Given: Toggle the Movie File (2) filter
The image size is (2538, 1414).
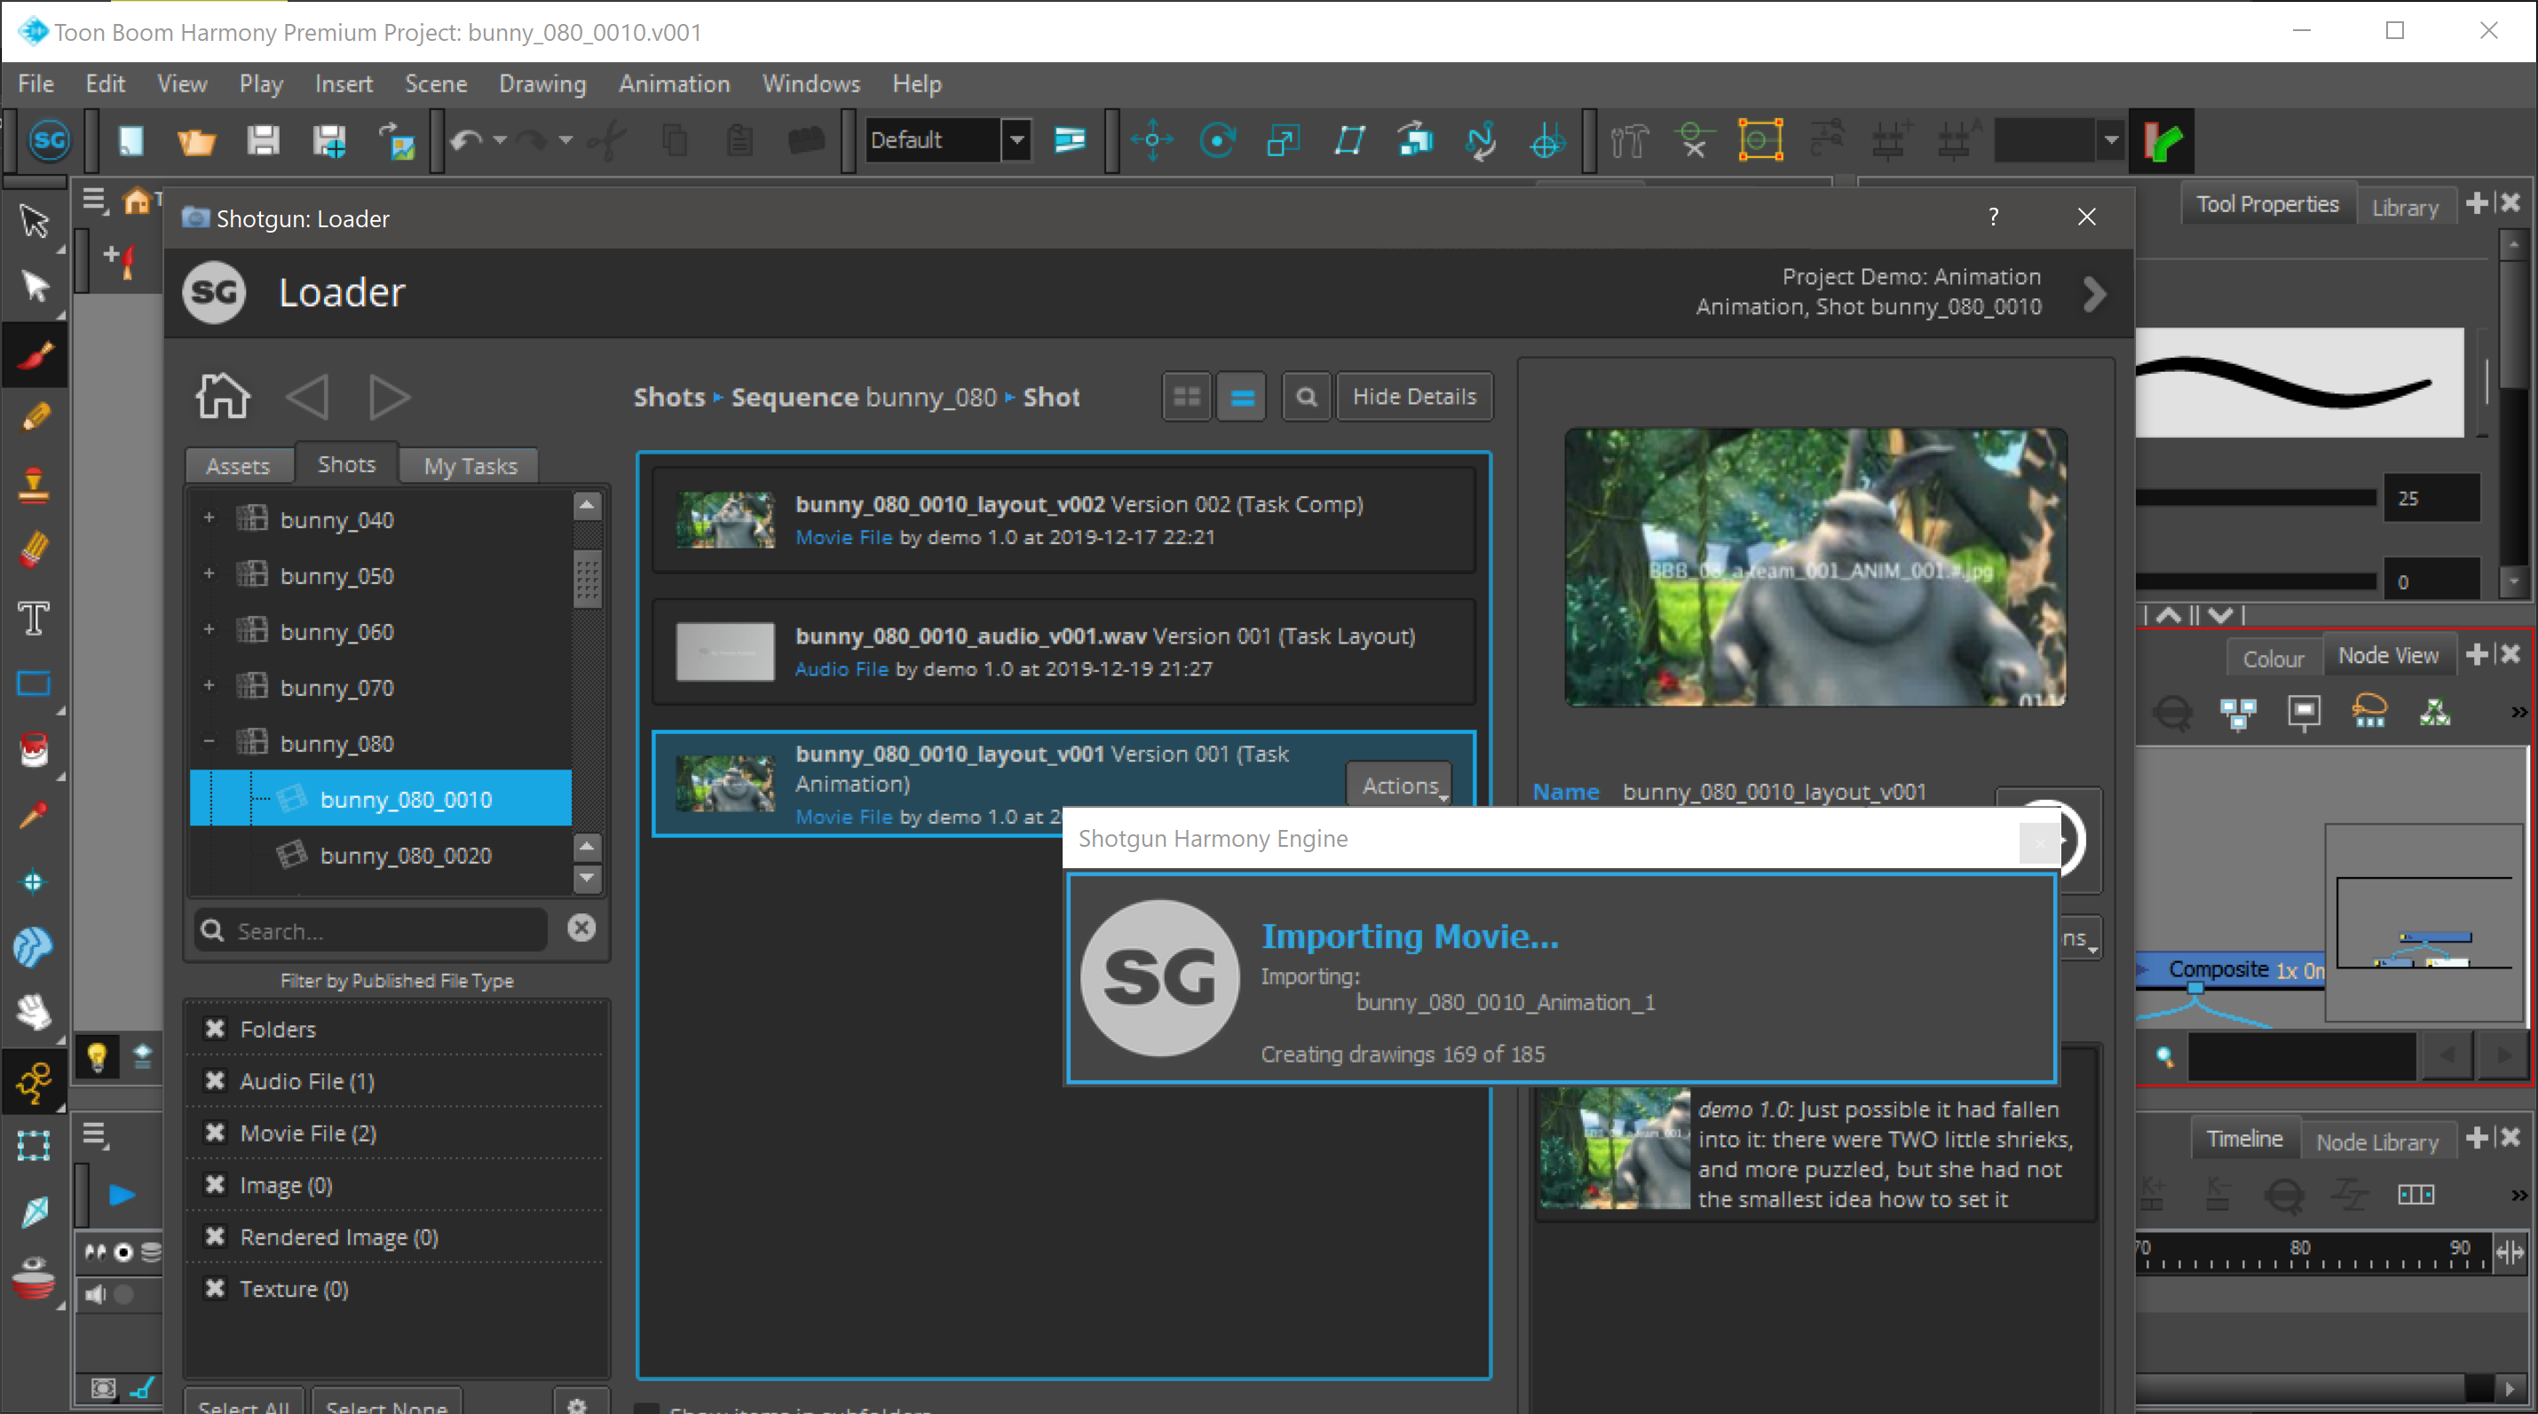Looking at the screenshot, I should [x=215, y=1133].
